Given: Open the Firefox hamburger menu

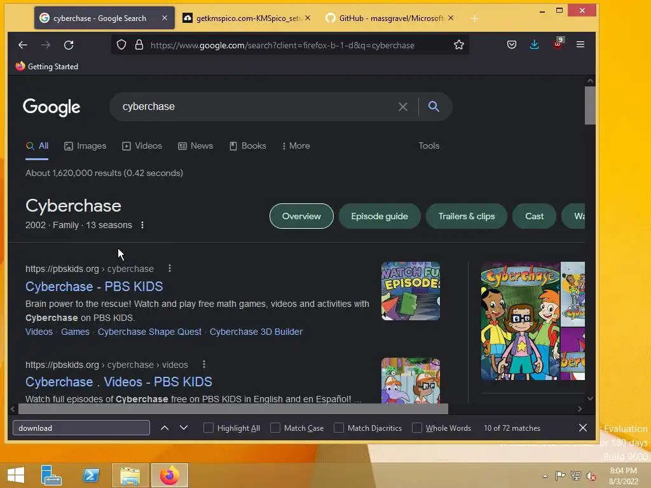Looking at the screenshot, I should [580, 44].
